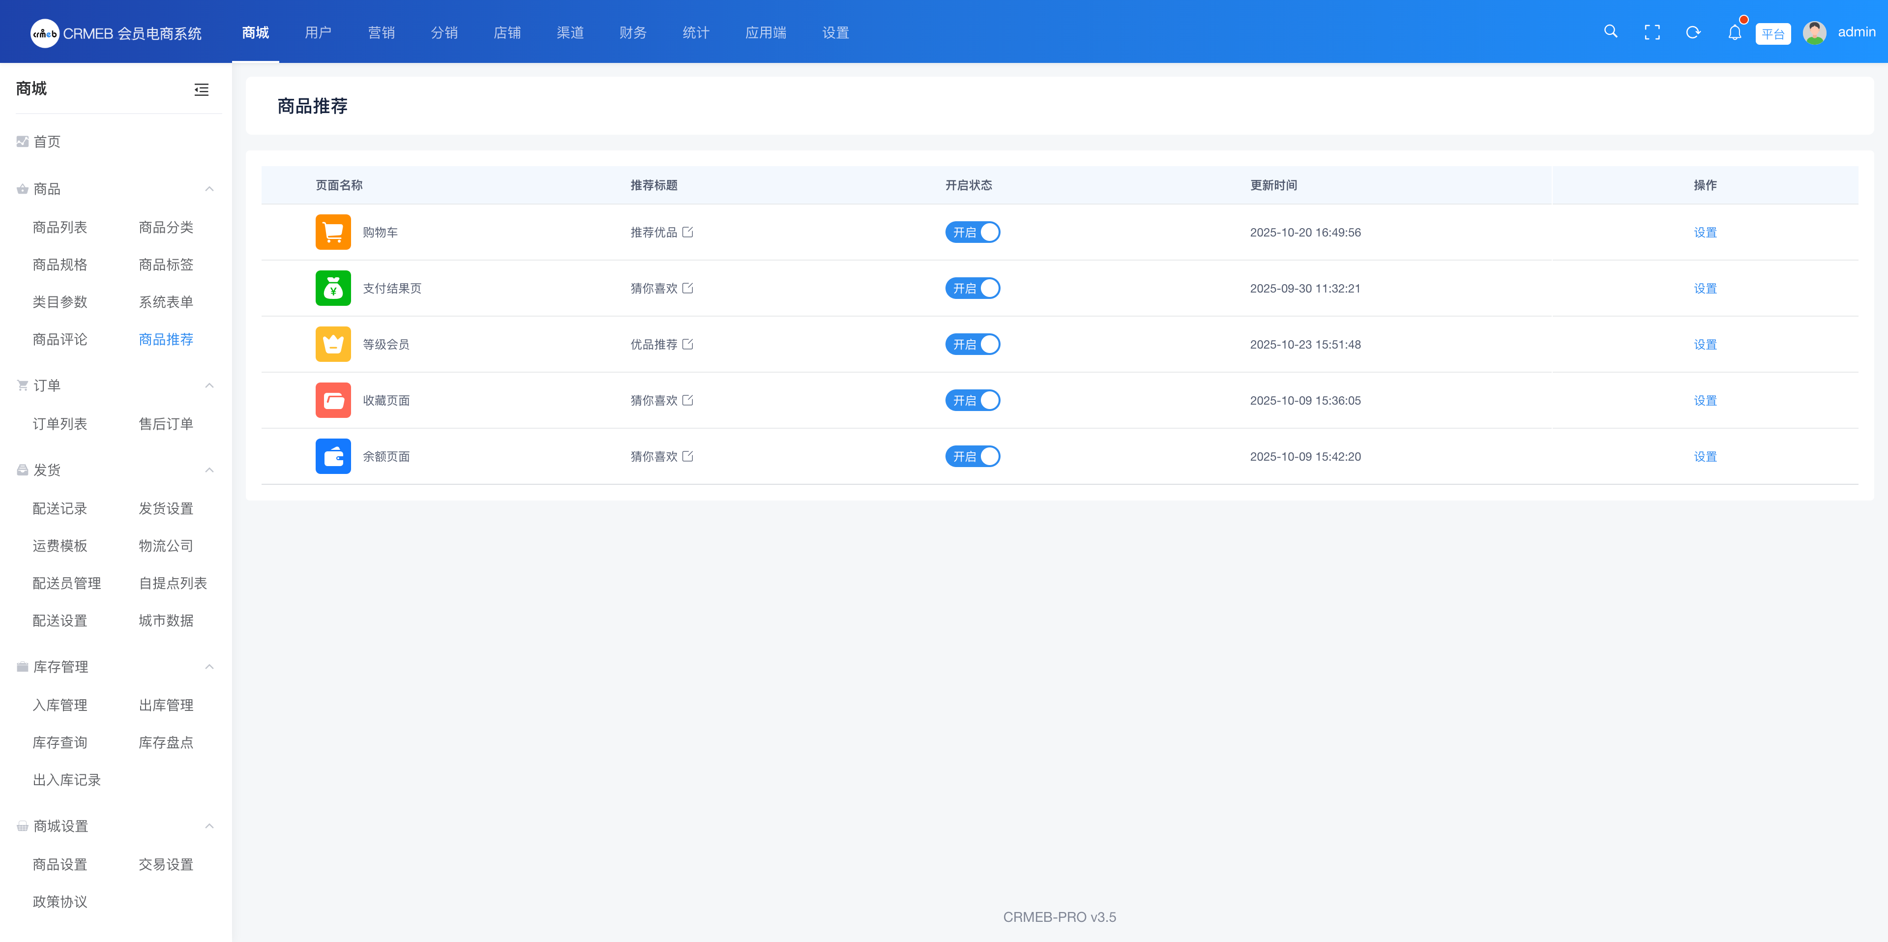Collapse the 商品 sidebar group
The width and height of the screenshot is (1888, 942).
point(209,189)
